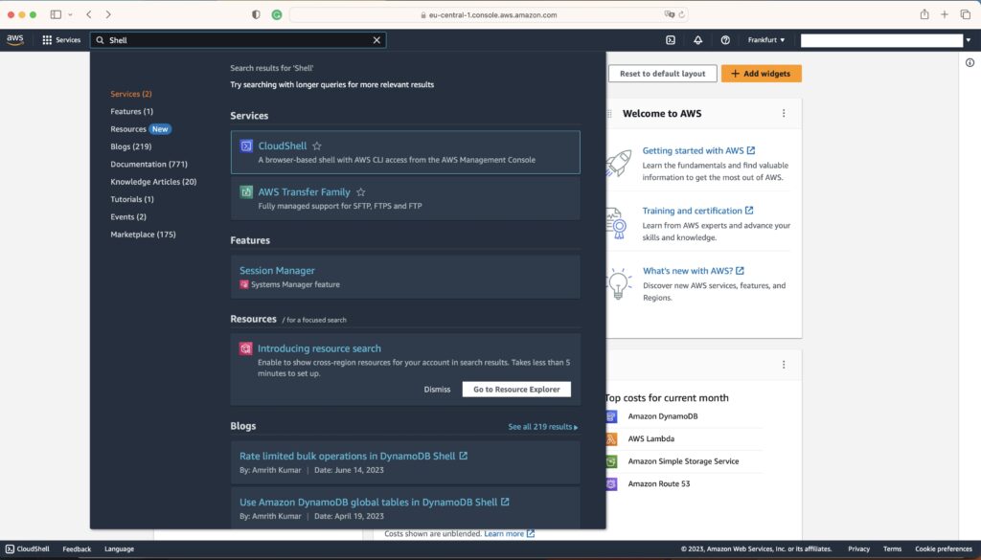The width and height of the screenshot is (981, 560).
Task: Open Cookie preferences
Action: 944,549
